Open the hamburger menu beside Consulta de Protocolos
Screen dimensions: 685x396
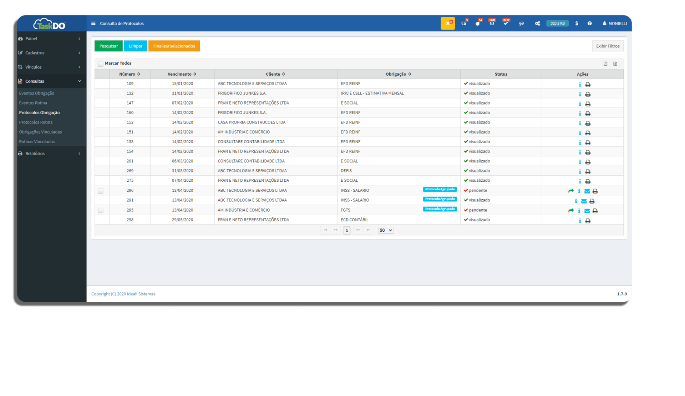(93, 24)
